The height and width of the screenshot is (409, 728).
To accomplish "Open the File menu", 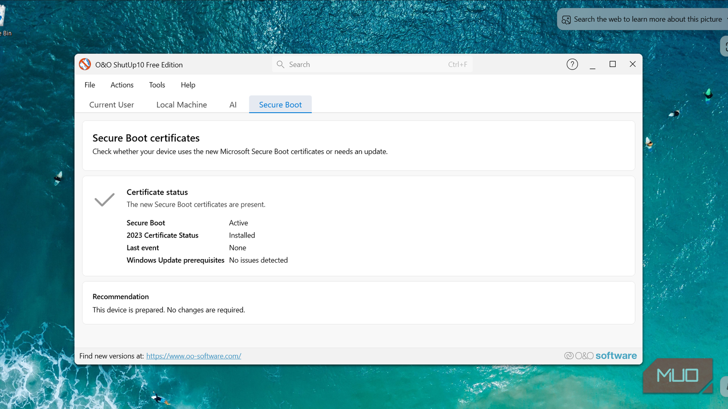I will click(90, 85).
